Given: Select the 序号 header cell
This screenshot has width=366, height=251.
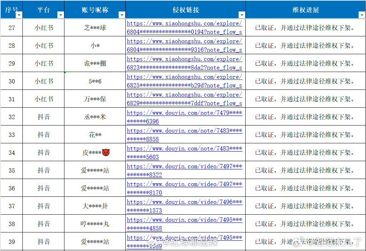Looking at the screenshot, I should point(11,10).
